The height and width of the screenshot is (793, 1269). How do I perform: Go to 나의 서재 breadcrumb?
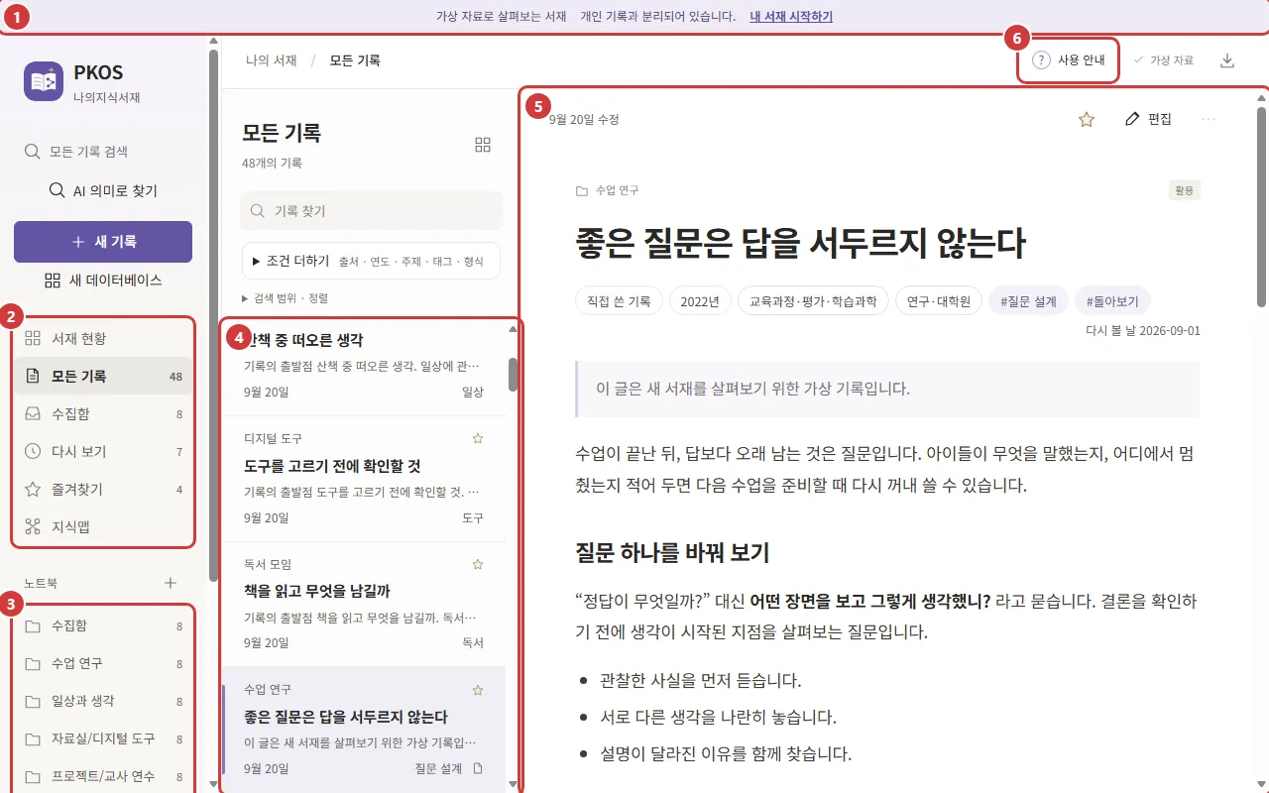(x=272, y=60)
